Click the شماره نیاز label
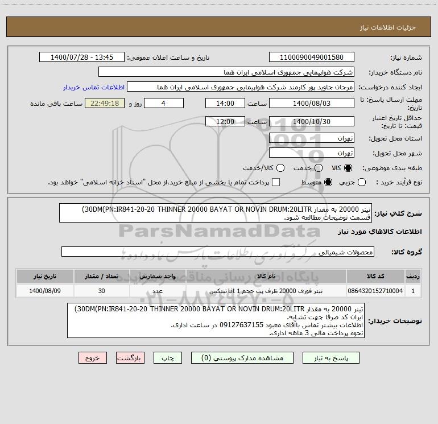 (x=406, y=58)
